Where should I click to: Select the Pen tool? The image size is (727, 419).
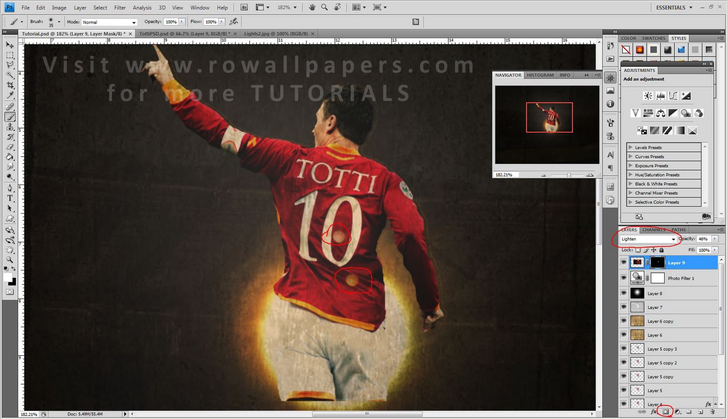pyautogui.click(x=10, y=188)
